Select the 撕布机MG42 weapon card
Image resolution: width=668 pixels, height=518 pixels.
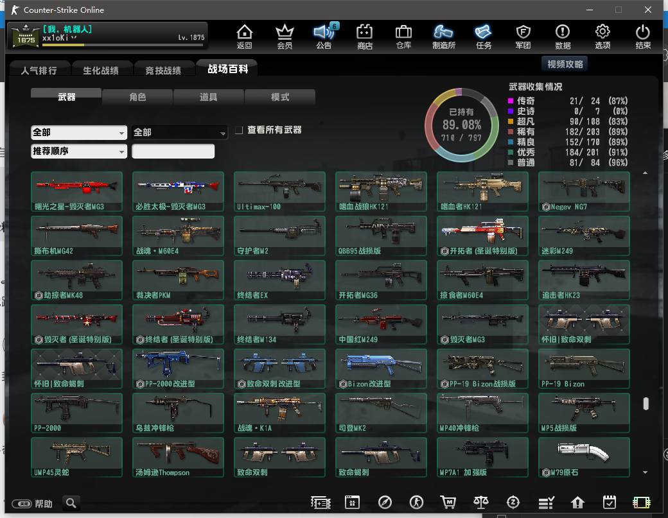[76, 236]
